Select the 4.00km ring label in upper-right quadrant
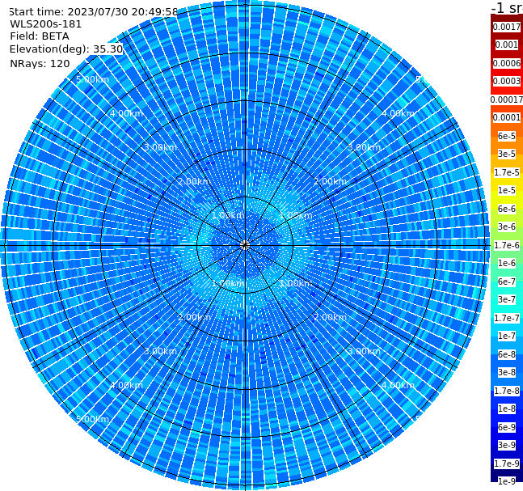The image size is (523, 491). click(x=398, y=113)
